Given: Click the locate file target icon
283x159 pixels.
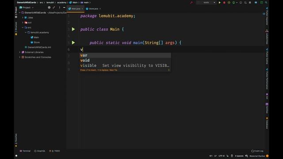Looking at the screenshot, I should click(49, 8).
